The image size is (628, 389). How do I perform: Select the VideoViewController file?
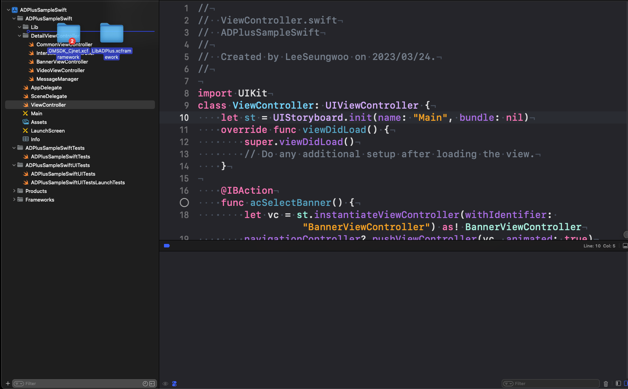[60, 71]
